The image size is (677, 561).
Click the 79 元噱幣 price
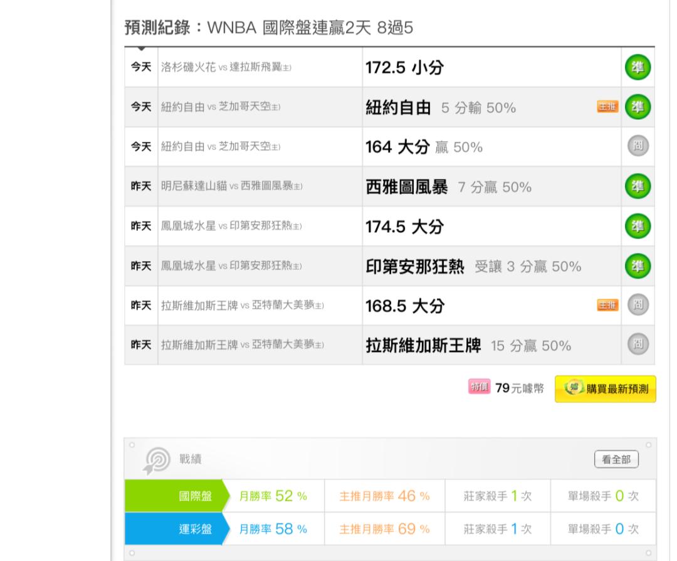click(x=520, y=388)
